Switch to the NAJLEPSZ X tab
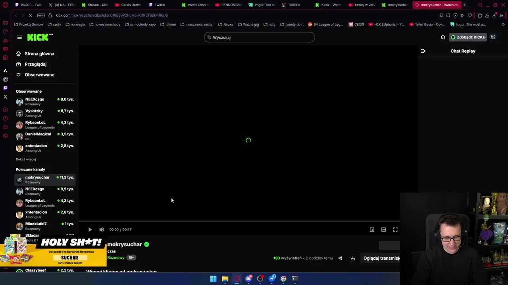 click(x=62, y=5)
